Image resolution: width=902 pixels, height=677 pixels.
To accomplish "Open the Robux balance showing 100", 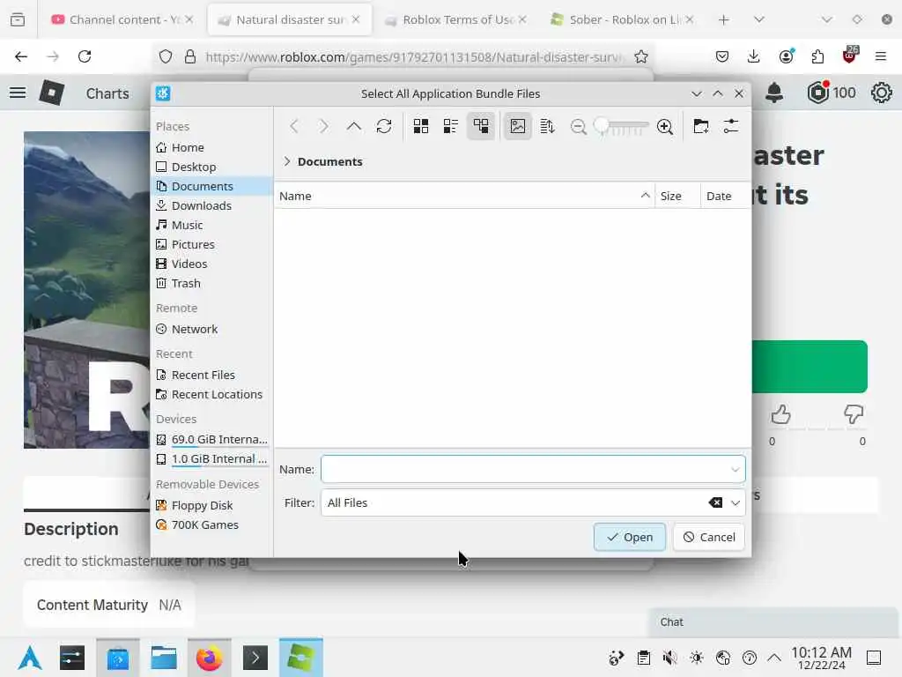I will 832,93.
